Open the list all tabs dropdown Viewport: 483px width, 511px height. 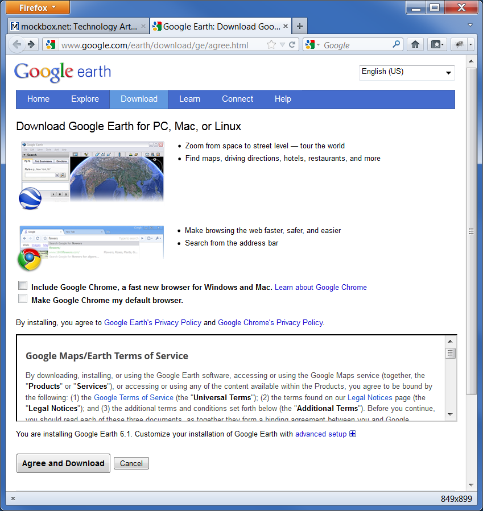click(470, 25)
